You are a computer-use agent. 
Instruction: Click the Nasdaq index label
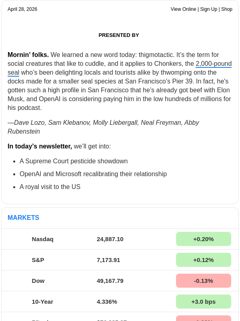pos(42,239)
